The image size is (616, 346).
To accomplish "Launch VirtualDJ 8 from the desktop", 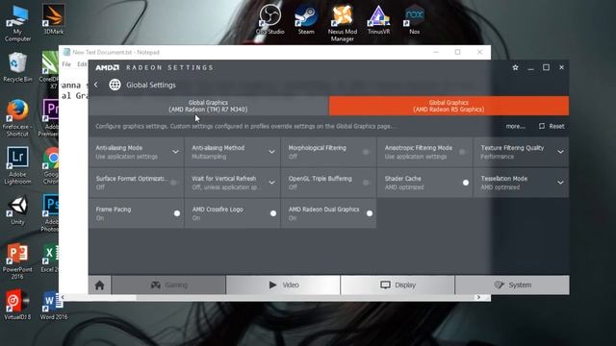I will point(17,305).
